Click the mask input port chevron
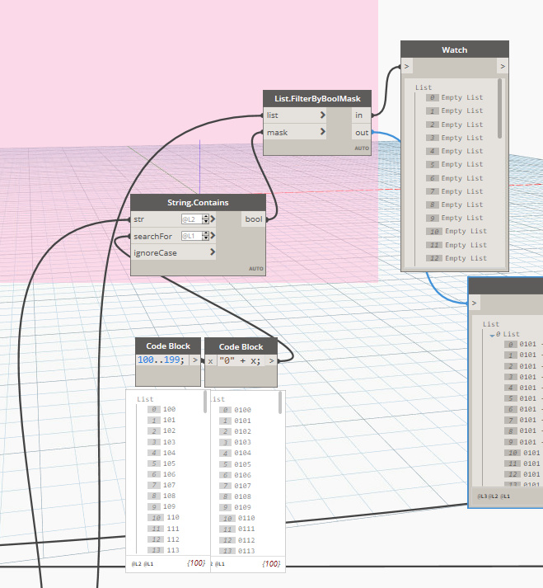The width and height of the screenshot is (543, 588). point(323,132)
